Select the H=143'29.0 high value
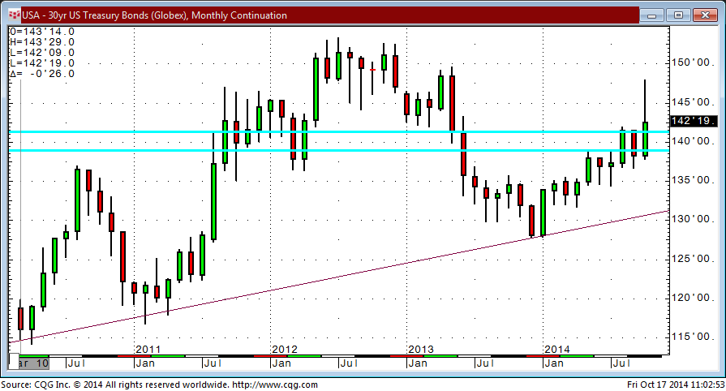 42,42
